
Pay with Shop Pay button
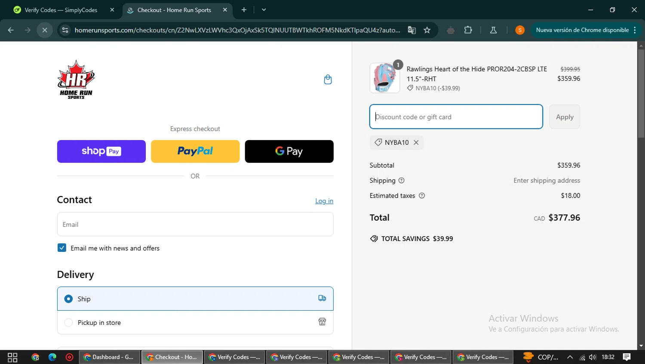101,151
